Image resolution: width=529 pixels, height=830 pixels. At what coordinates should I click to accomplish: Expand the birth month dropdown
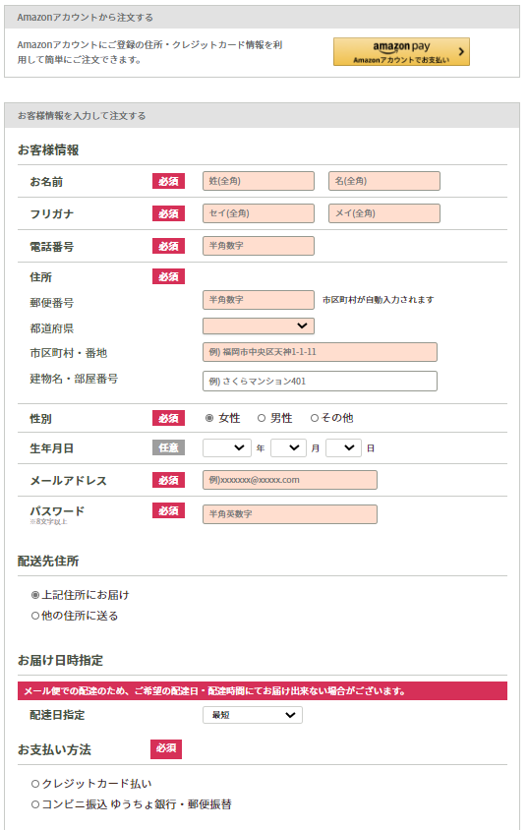coord(288,447)
